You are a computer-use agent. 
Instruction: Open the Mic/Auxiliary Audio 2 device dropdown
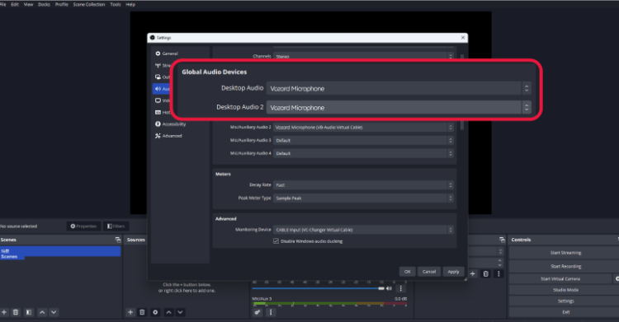click(363, 128)
